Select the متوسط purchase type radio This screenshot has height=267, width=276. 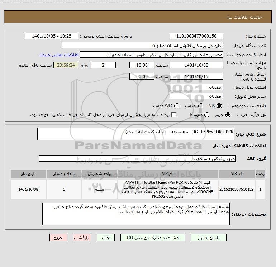tap(207, 115)
